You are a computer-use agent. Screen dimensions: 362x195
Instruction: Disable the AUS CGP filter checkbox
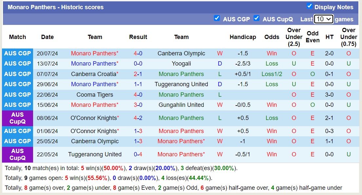click(x=217, y=18)
